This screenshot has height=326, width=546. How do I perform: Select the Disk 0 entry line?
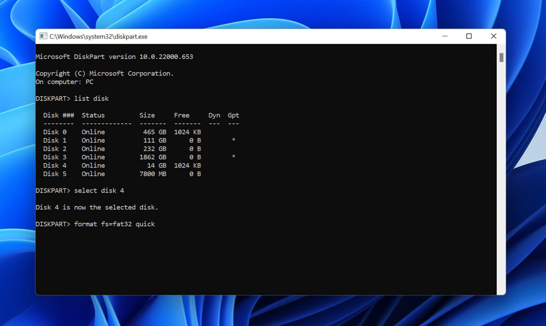pyautogui.click(x=71, y=132)
